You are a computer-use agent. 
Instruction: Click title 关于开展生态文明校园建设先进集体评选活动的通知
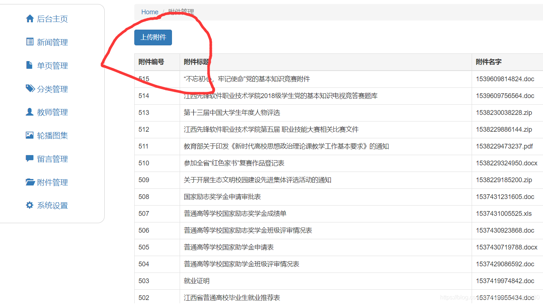pos(258,180)
